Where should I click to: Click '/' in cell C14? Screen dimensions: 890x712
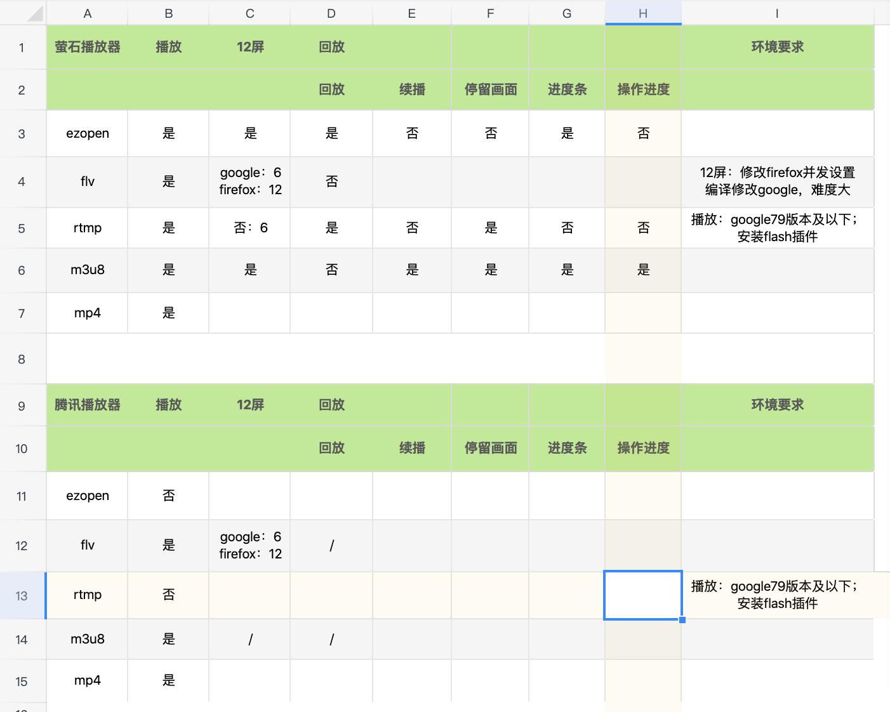[250, 639]
